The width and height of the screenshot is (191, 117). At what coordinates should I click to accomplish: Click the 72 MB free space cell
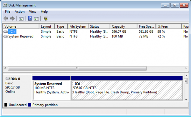pyautogui.click(x=144, y=36)
